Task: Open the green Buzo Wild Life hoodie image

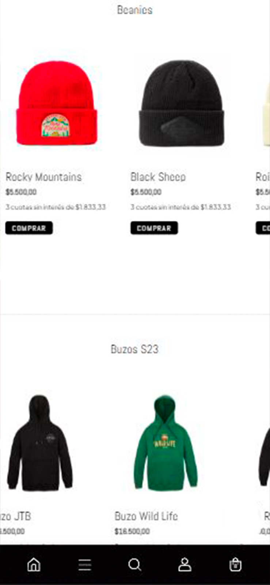Action: click(165, 442)
